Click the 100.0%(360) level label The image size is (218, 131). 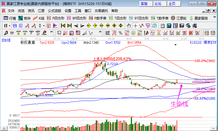205,61
